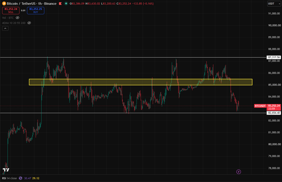Click the 82,654.40 price label
Viewport: 282px width, 182px height.
pos(274,113)
